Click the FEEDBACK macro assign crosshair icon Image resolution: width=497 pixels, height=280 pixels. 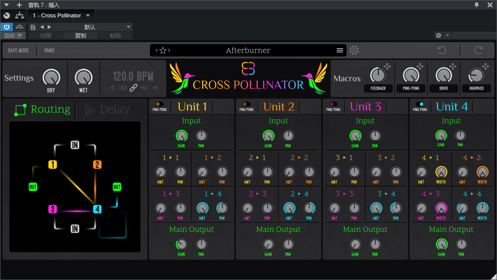pyautogui.click(x=387, y=66)
